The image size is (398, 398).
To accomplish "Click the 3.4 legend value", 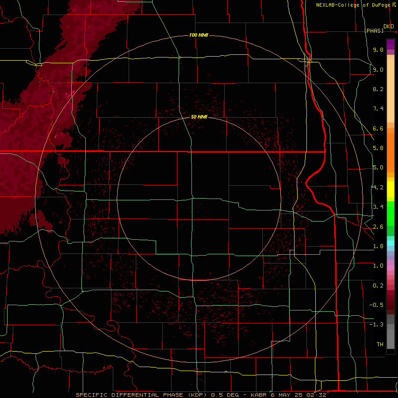I will click(378, 207).
